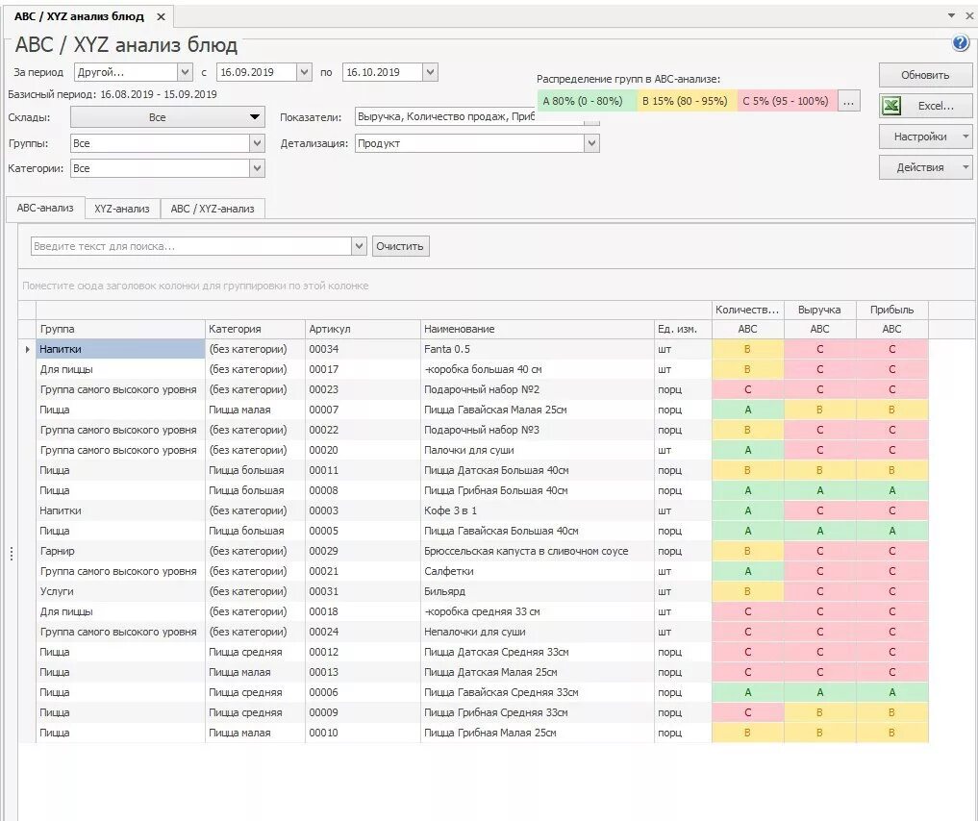Select Пицца Гавайская Малая 25см cell
The width and height of the screenshot is (978, 821).
pos(537,410)
